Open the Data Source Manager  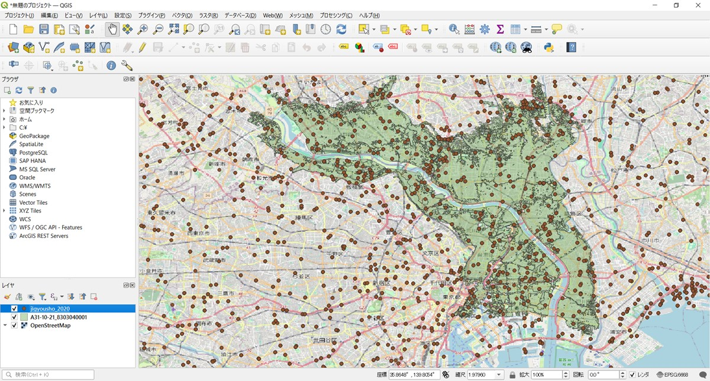tap(13, 47)
